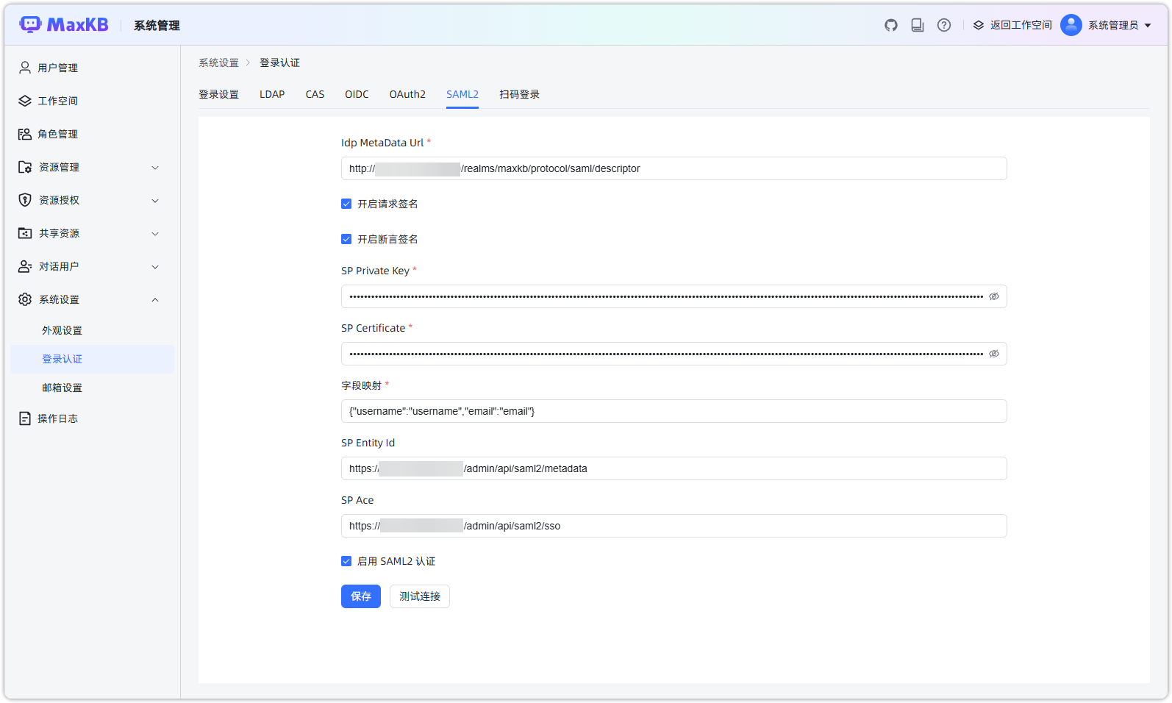Open 工作空间 in the sidebar
This screenshot has height=703, width=1172.
click(x=57, y=101)
